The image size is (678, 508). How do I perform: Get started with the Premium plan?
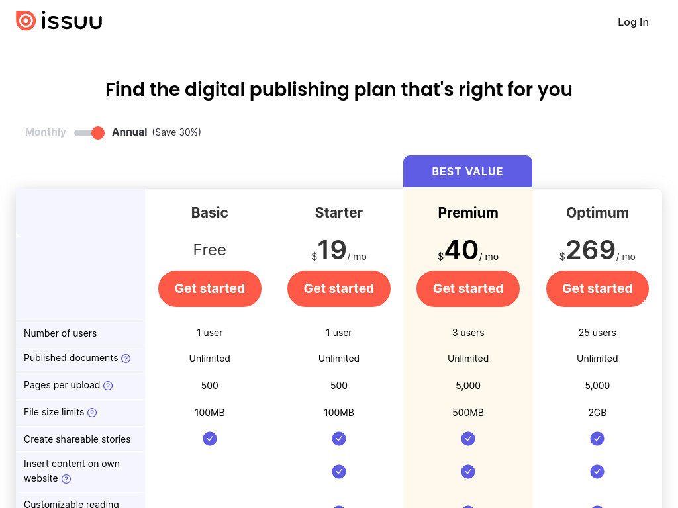(x=468, y=288)
